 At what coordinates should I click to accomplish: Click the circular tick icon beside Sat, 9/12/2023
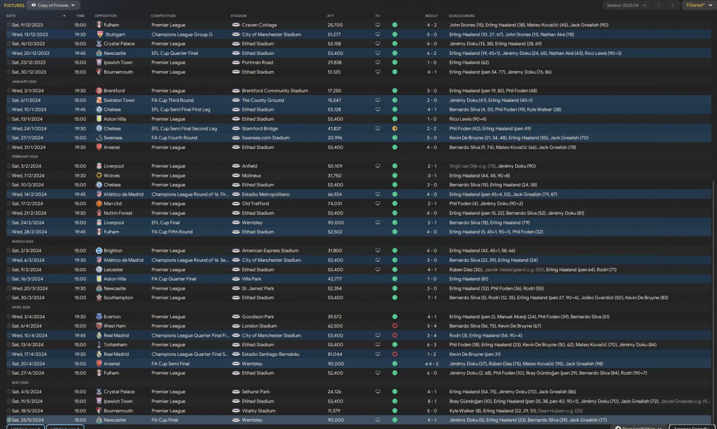[x=9, y=25]
